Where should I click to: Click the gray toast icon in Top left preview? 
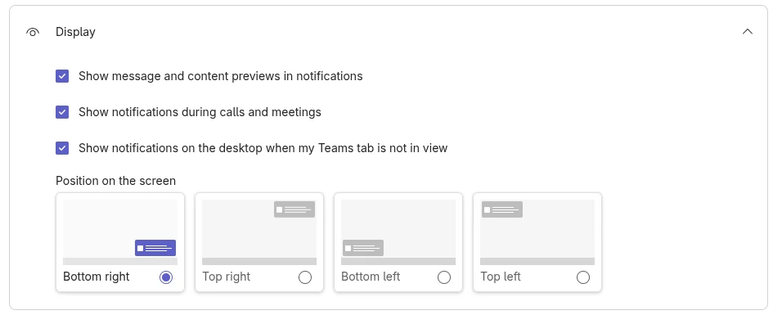point(502,209)
